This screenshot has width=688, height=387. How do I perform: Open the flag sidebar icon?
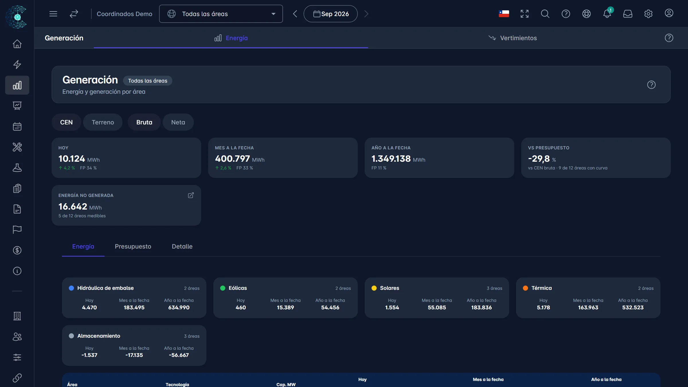tap(17, 230)
